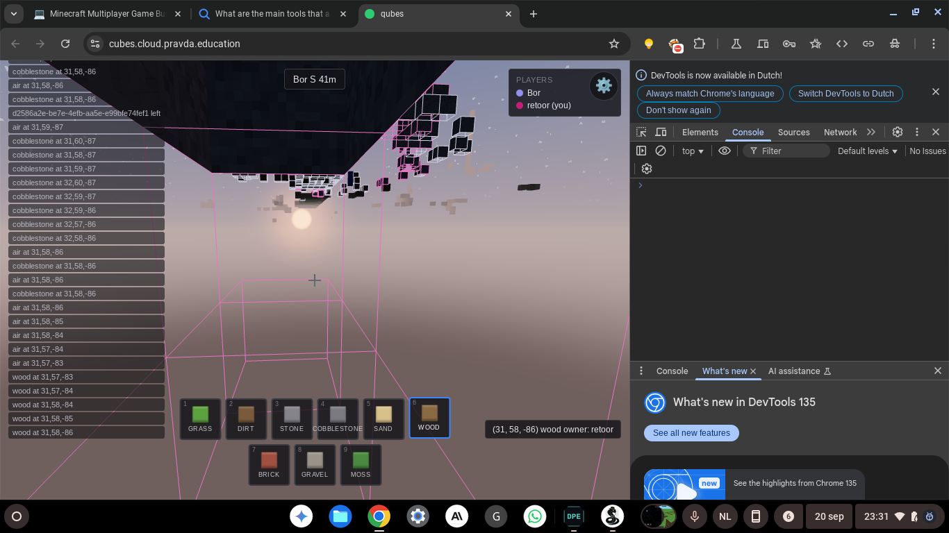This screenshot has width=949, height=533.
Task: Click See all new features
Action: (x=691, y=433)
